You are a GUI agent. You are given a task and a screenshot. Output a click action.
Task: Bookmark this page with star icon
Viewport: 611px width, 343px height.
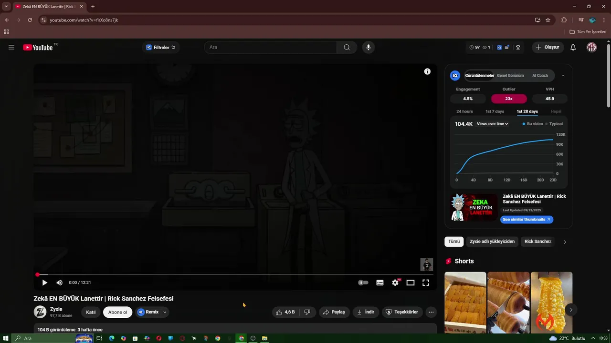click(548, 20)
